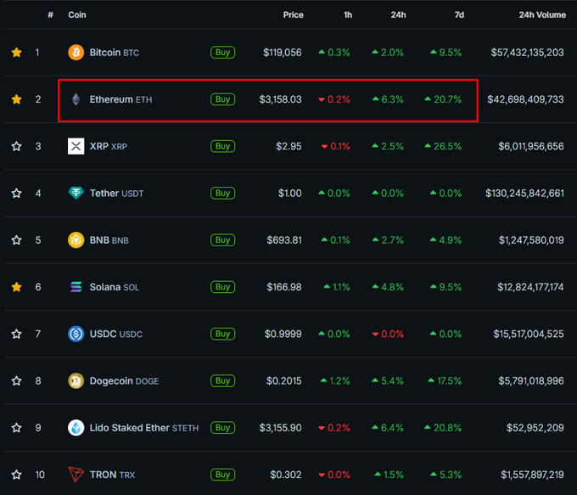Click the XRP coin logo

tap(76, 146)
